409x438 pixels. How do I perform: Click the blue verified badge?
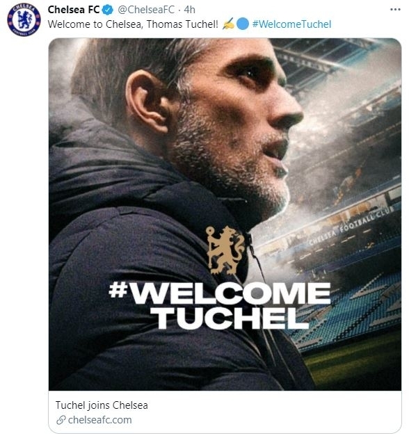coord(108,10)
